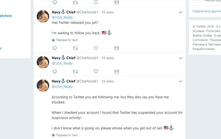Viewport: 221px width, 139px height.
Task: Expand the more-options arrow on the middle @USA_Really-only tweet
Action: (x=181, y=58)
